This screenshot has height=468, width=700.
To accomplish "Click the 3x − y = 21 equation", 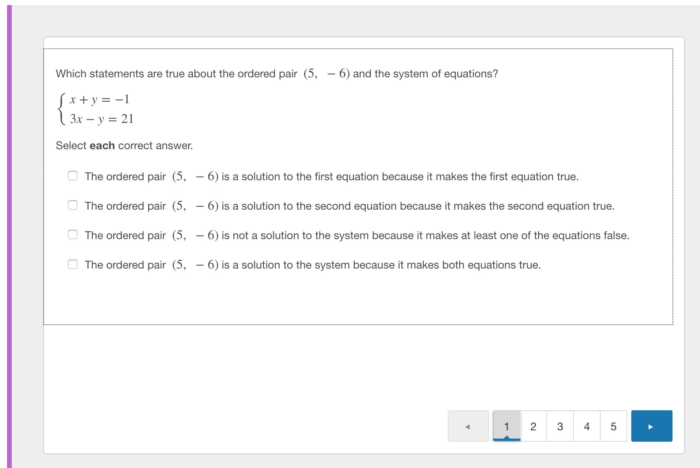I will pyautogui.click(x=102, y=119).
